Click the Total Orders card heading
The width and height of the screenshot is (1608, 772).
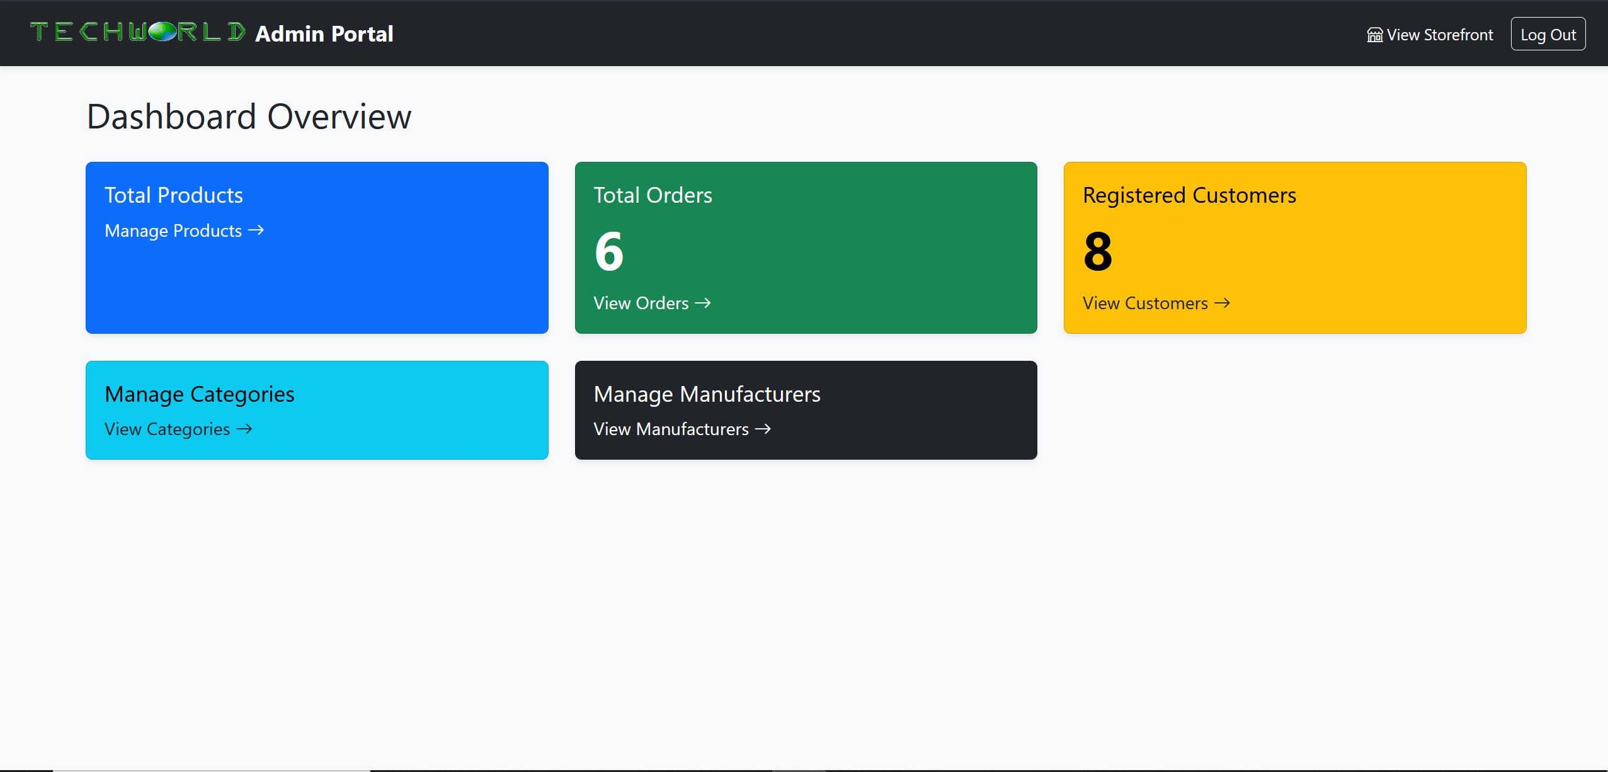tap(653, 195)
